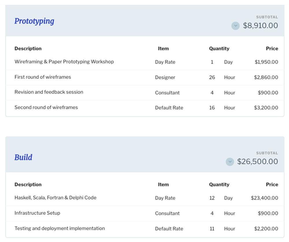Viewport: 289px width, 242px height.
Task: Click Description header in Build table
Action: pos(28,184)
